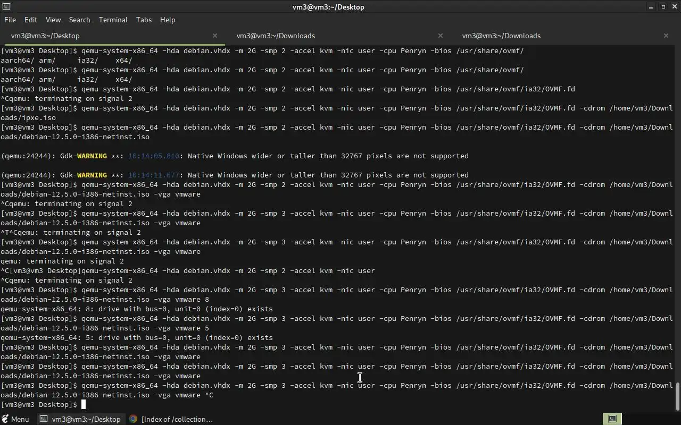
Task: Open the File menu
Action: point(10,20)
